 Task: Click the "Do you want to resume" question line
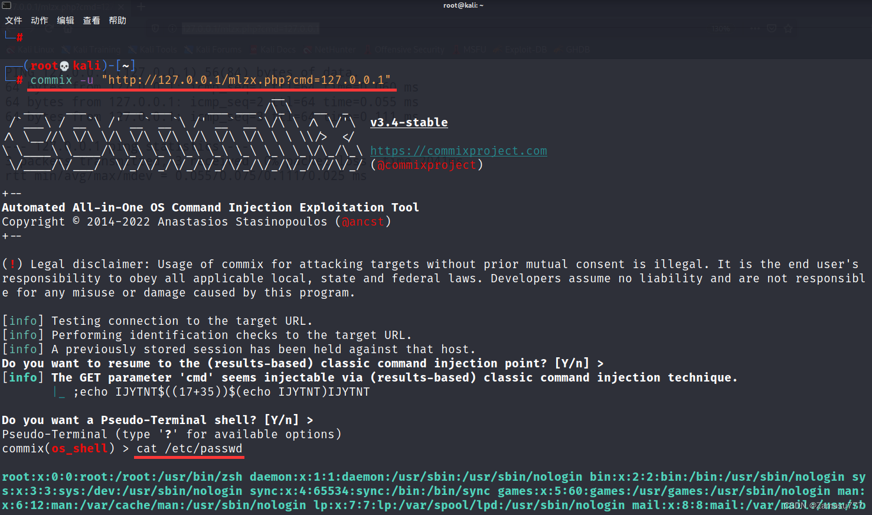point(303,363)
